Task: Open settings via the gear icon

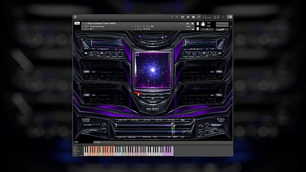Action: coord(188,17)
